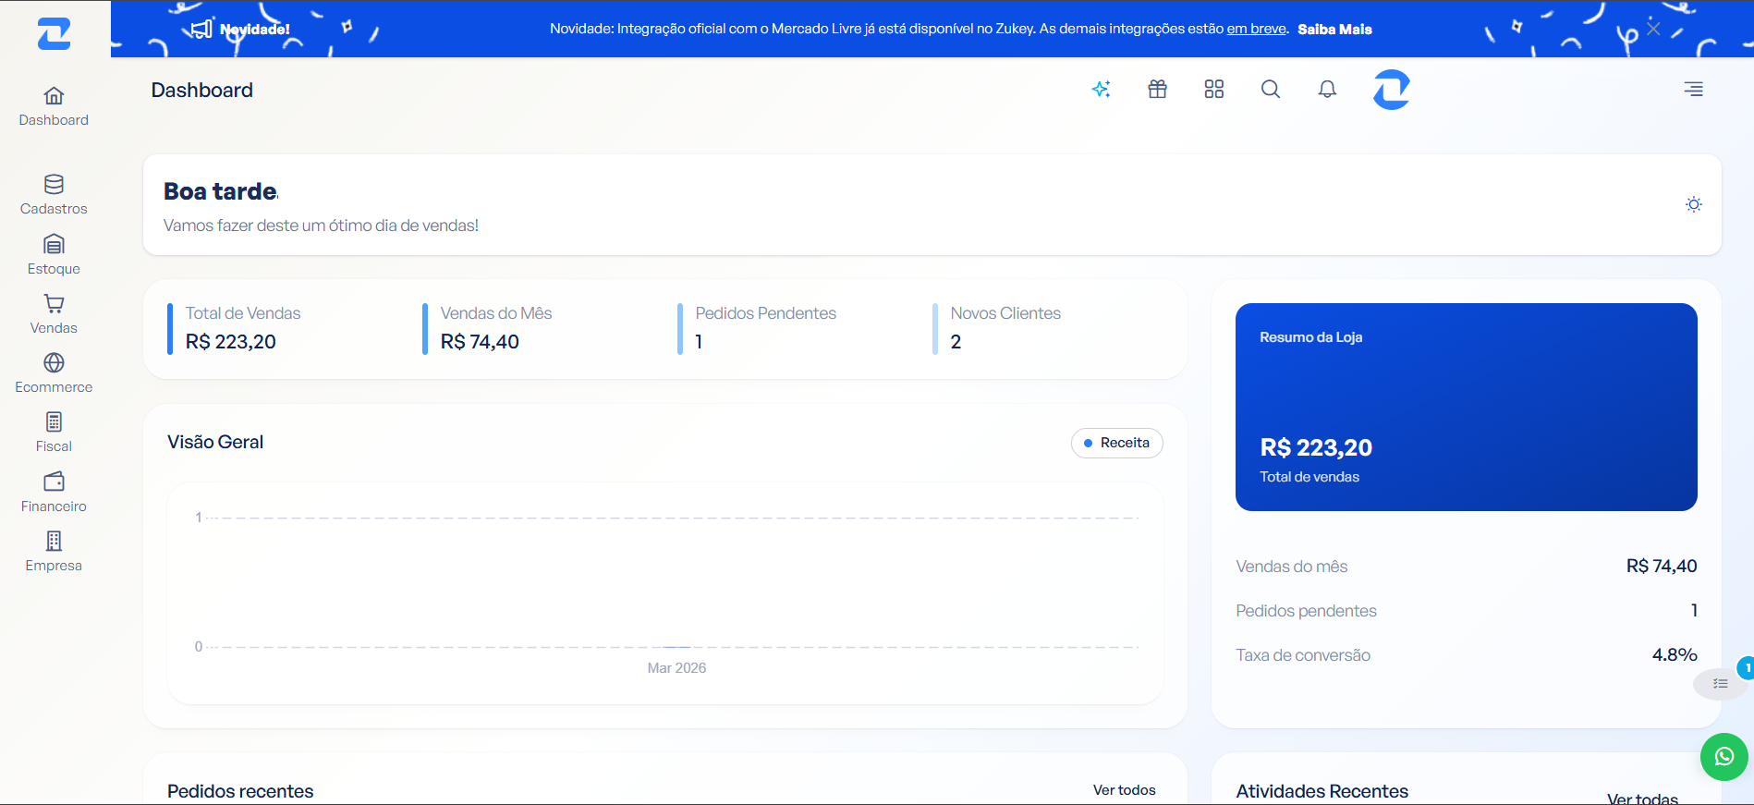Toggle the Receita chart legend
Image resolution: width=1754 pixels, height=805 pixels.
[x=1116, y=443]
